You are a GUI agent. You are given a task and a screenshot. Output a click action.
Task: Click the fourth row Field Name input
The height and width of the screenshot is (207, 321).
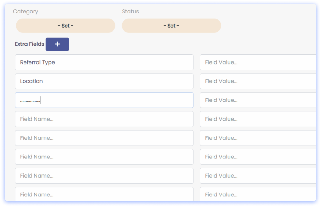tap(104, 119)
